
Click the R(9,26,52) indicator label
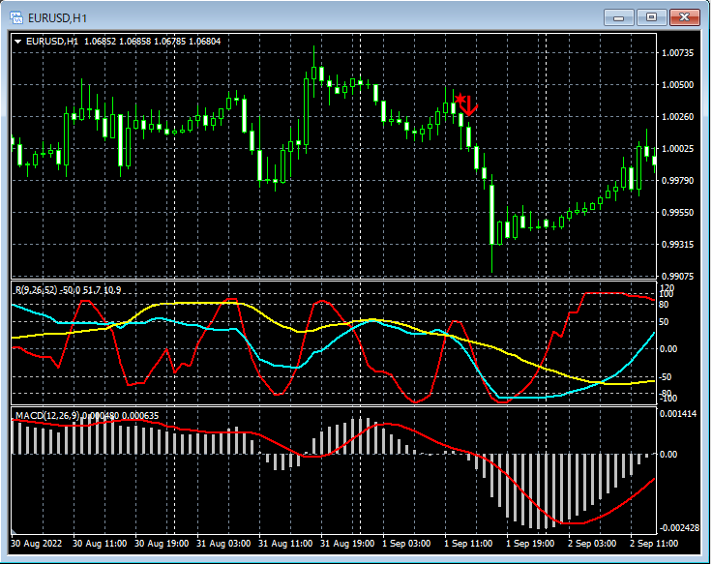coord(37,289)
